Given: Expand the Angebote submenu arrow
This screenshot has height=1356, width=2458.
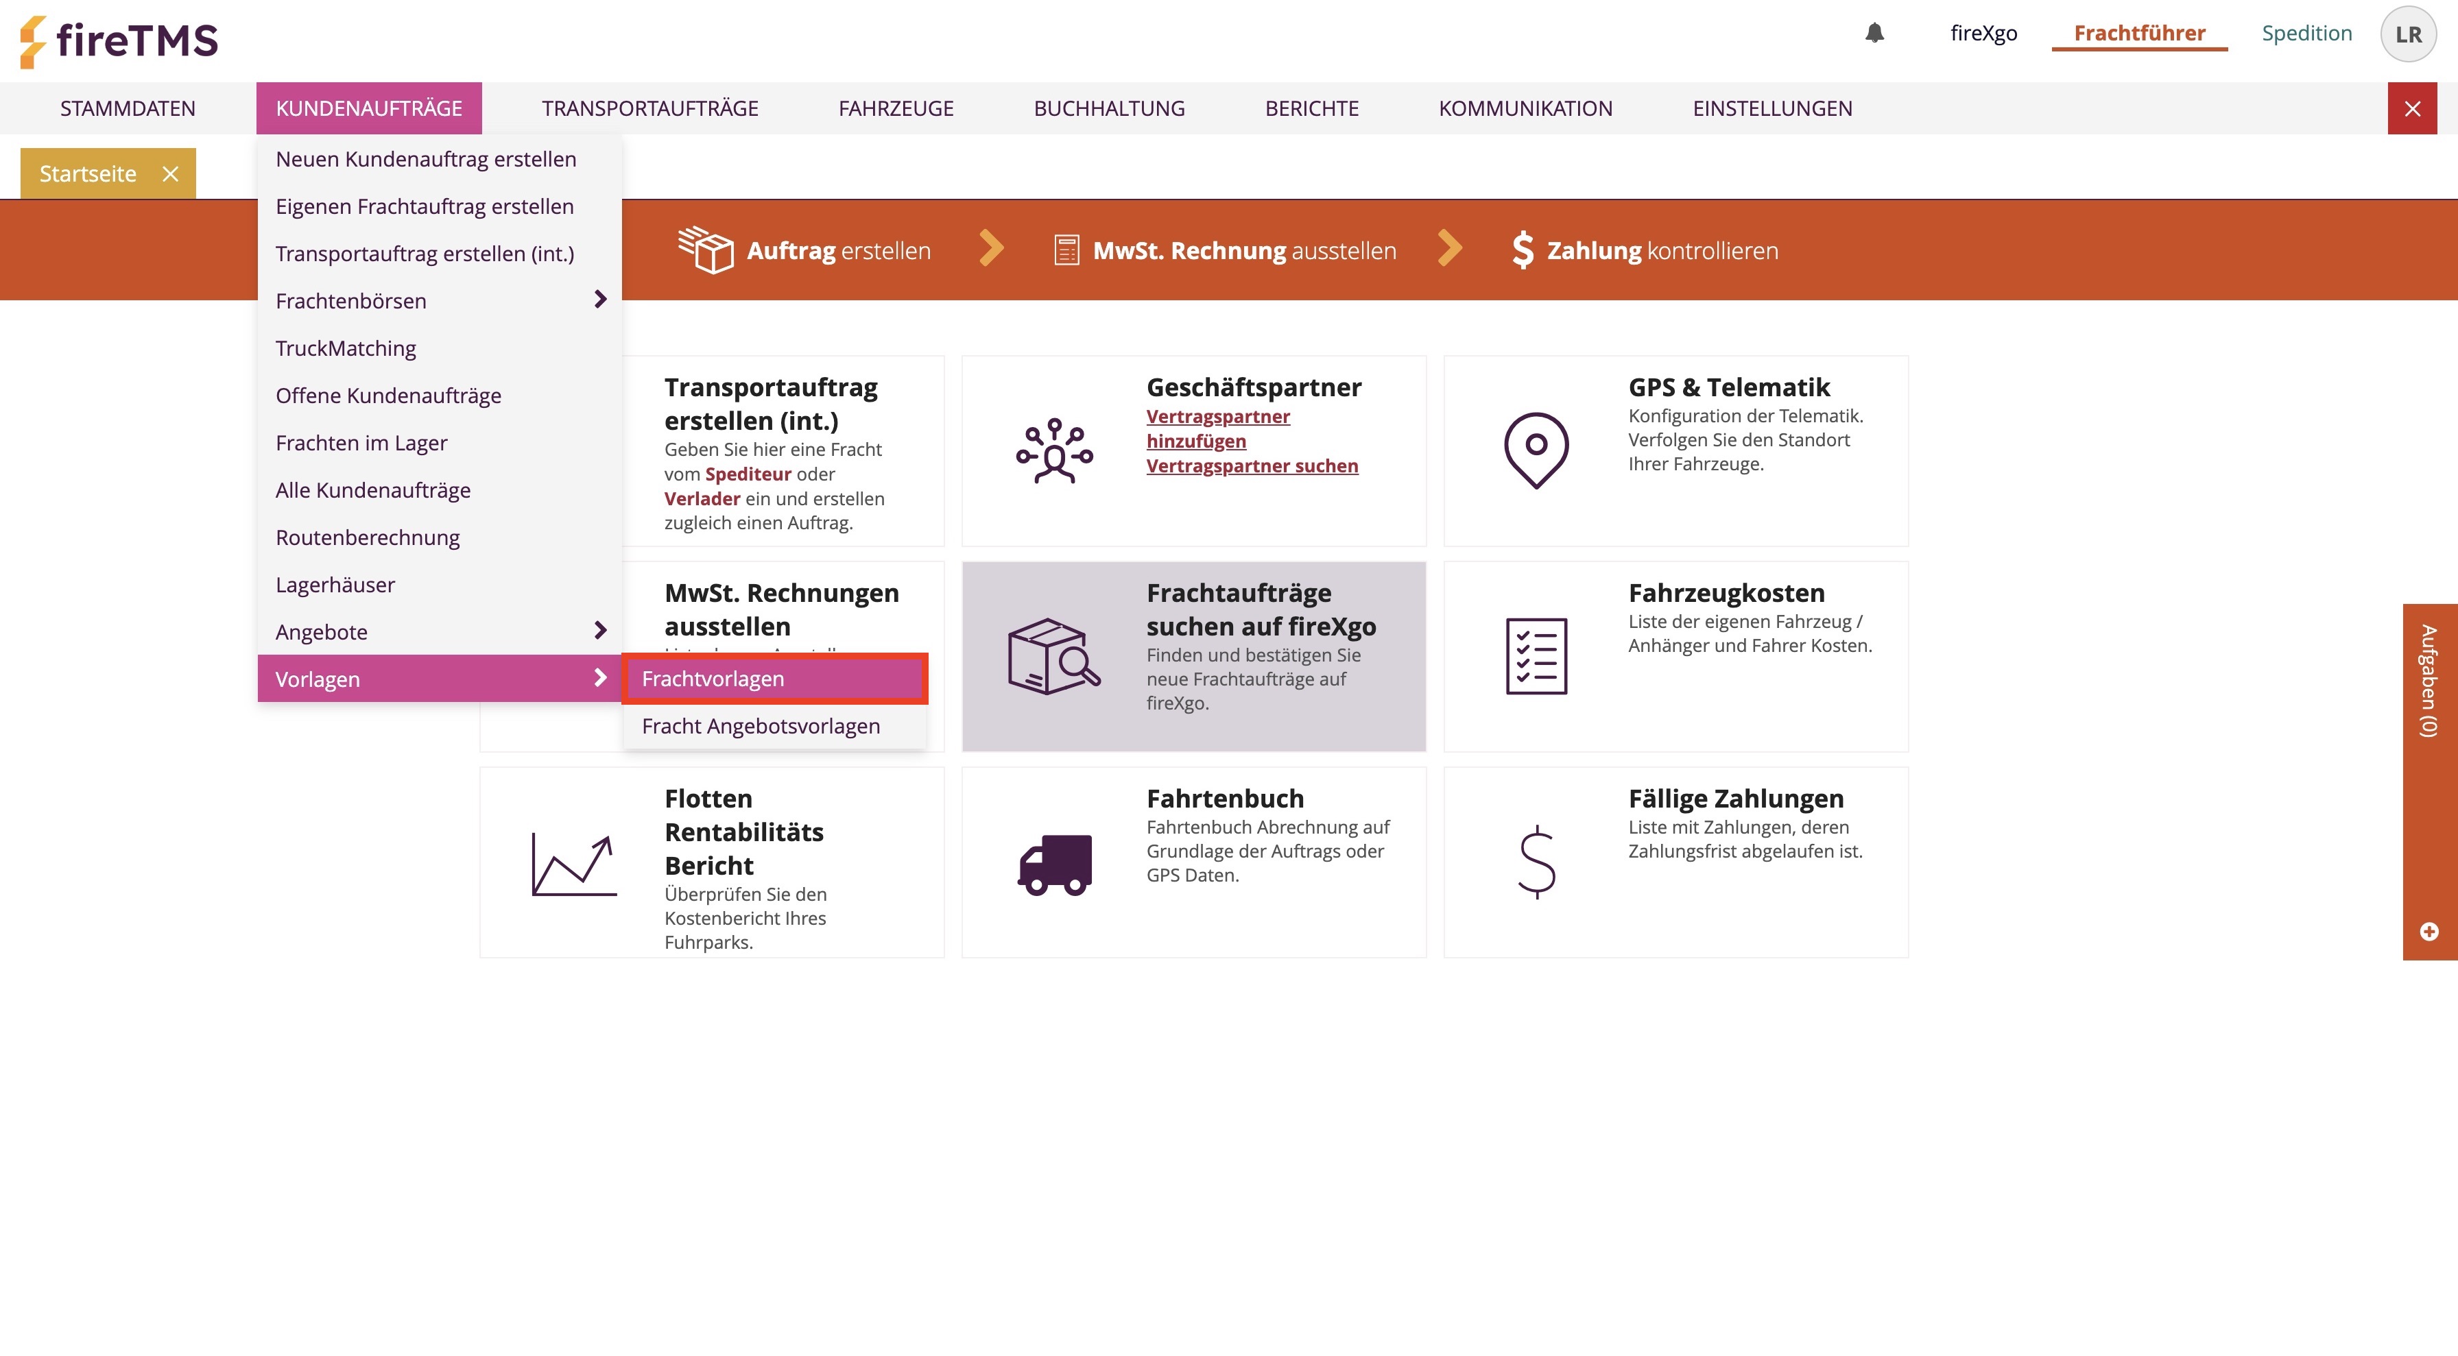Looking at the screenshot, I should (600, 630).
